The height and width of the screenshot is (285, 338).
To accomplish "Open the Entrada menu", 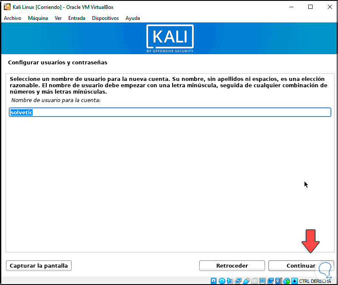I will (77, 18).
